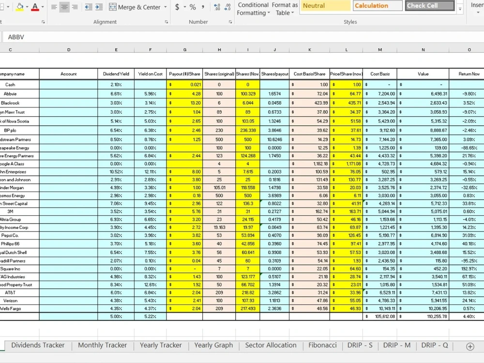Click the Decrease Decimal icon
The width and height of the screenshot is (484, 363).
click(x=227, y=7)
